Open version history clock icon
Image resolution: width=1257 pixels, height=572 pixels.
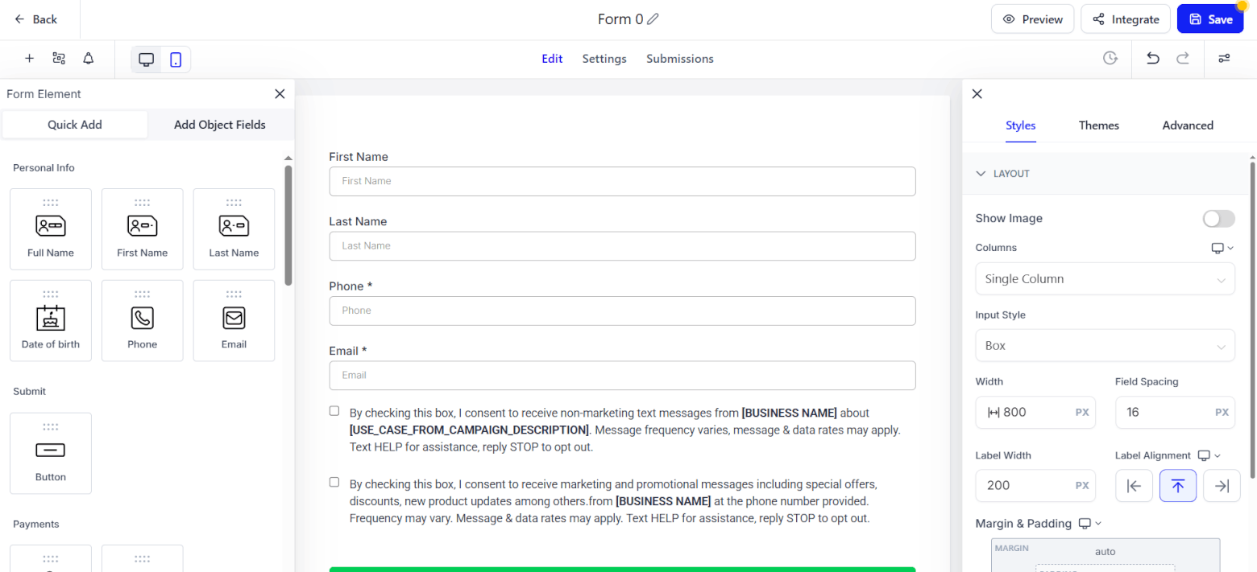pyautogui.click(x=1110, y=59)
